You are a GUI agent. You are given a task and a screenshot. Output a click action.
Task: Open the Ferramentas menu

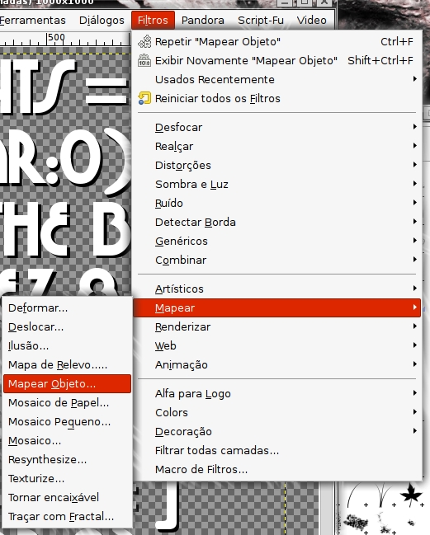click(32, 20)
